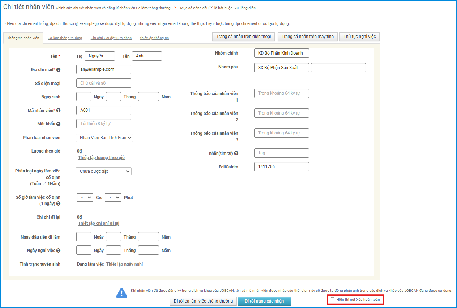Enable Hiển thị nút Xóa hoàn toàn checkbox
This screenshot has width=457, height=308.
point(333,299)
